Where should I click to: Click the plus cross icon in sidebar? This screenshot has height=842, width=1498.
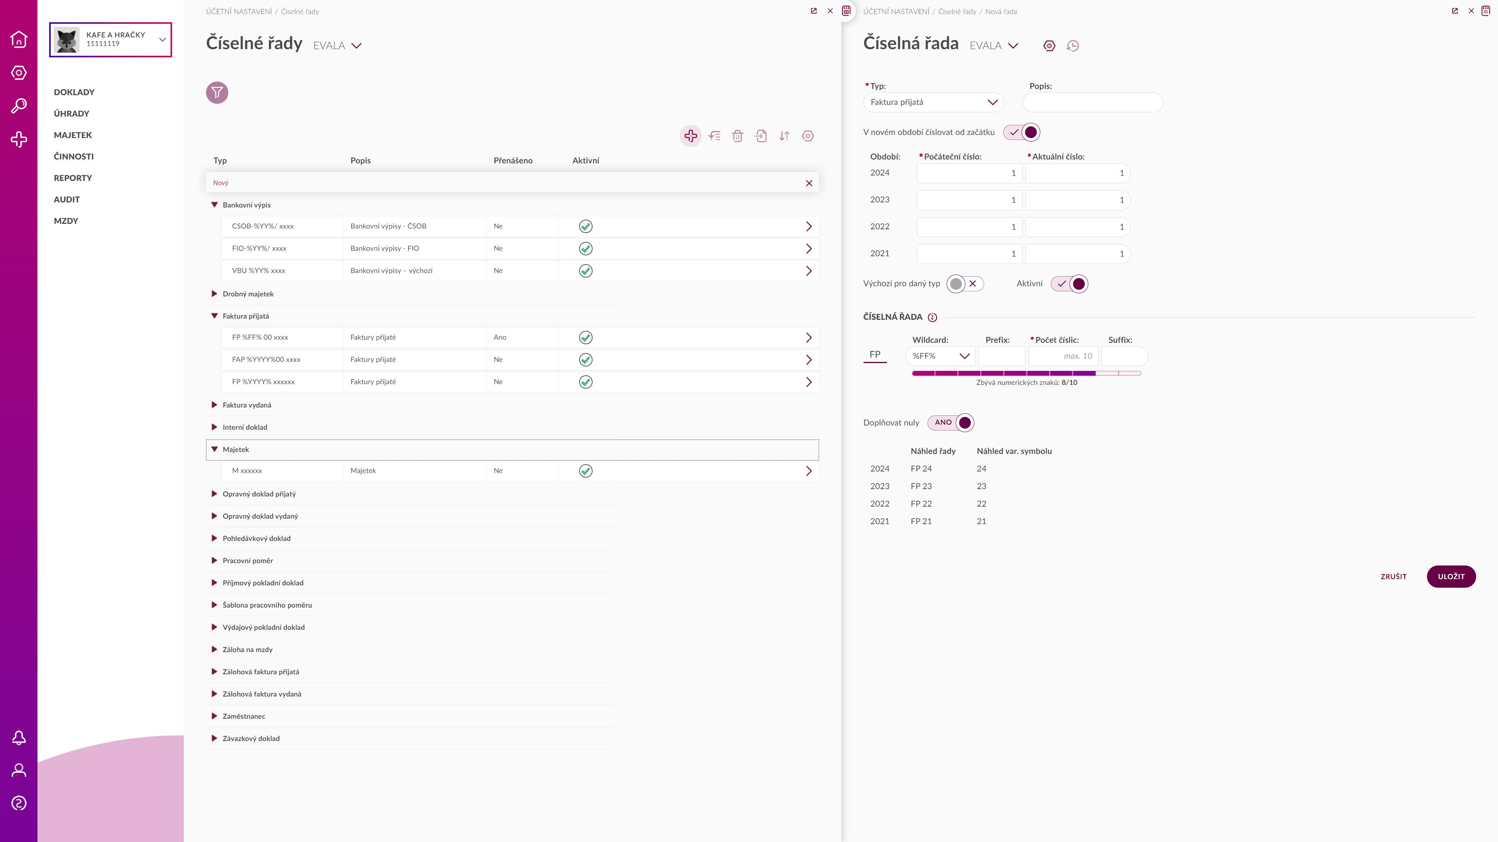pos(19,140)
